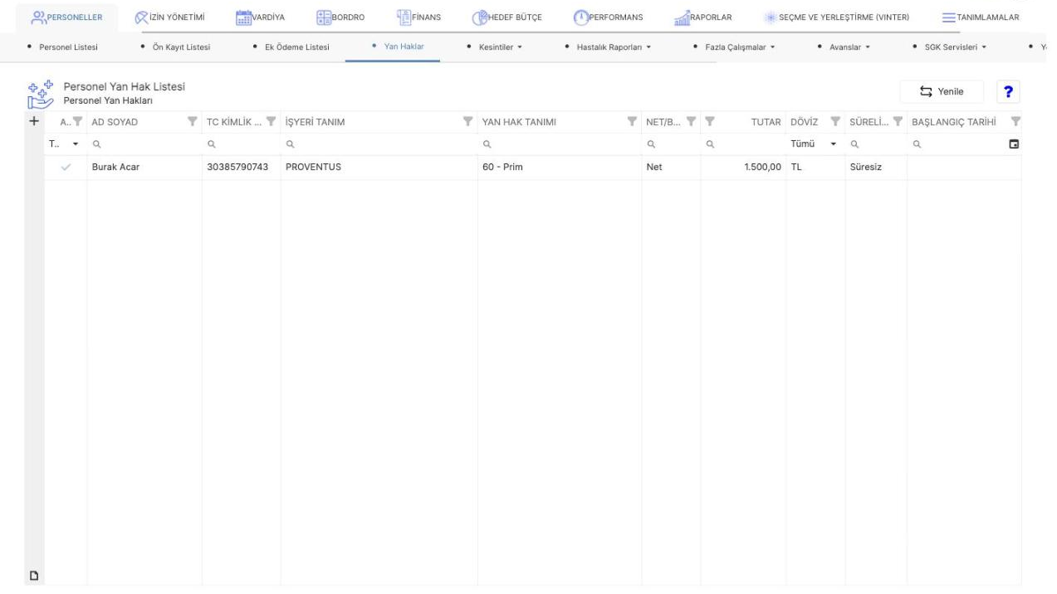Image resolution: width=1057 pixels, height=594 pixels.
Task: Select the 60 - Prim cell
Action: [x=560, y=167]
